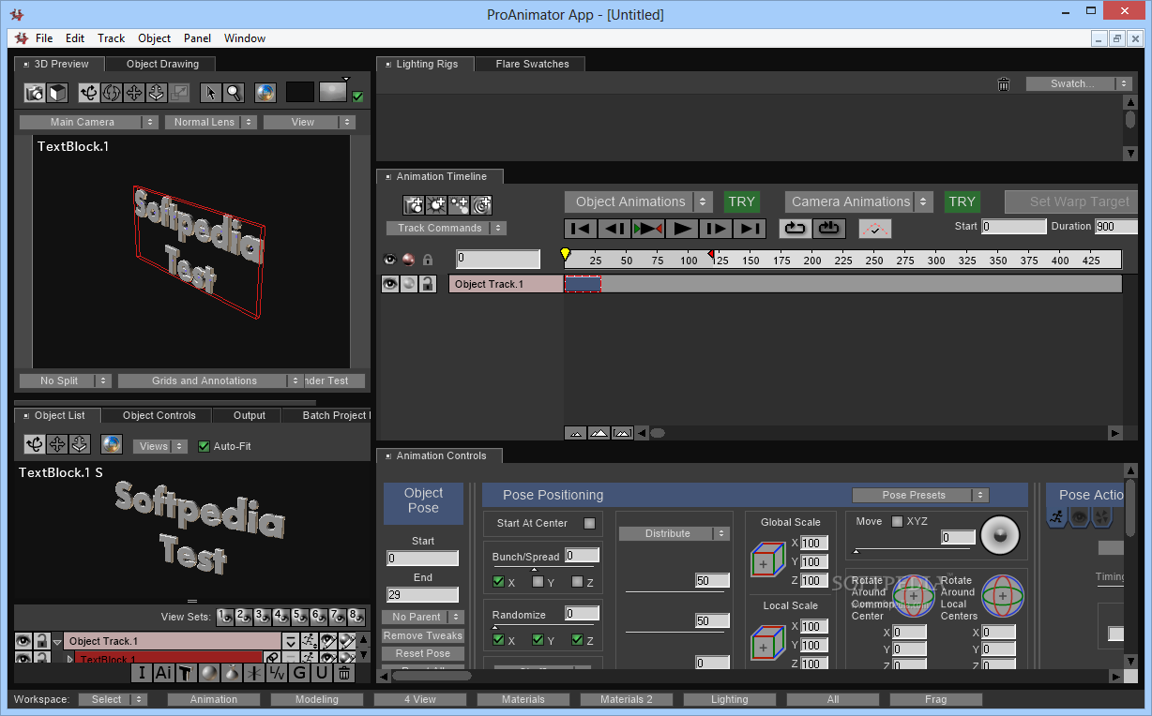Click the text cursor I icon in Object List
This screenshot has width=1152, height=716.
[142, 672]
